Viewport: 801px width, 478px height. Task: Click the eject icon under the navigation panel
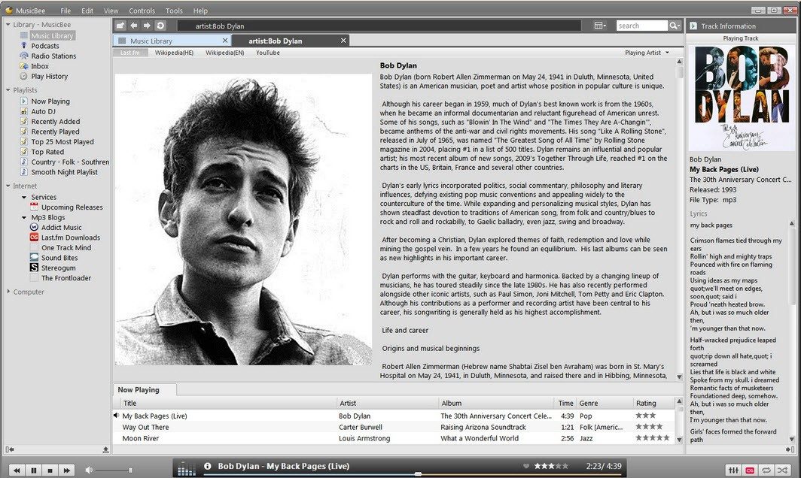(x=105, y=449)
